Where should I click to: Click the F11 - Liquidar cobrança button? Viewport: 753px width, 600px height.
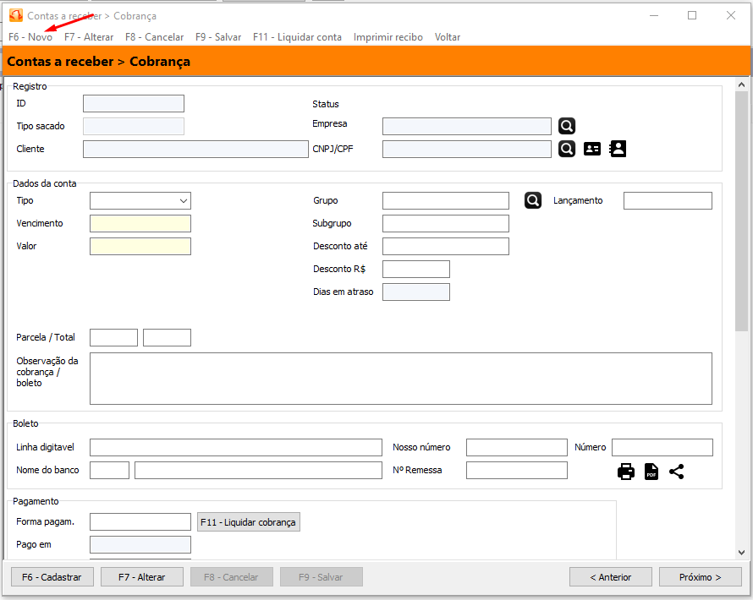coord(249,522)
